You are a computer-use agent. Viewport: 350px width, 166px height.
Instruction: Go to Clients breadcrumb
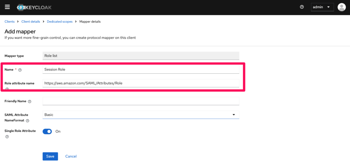(x=10, y=21)
